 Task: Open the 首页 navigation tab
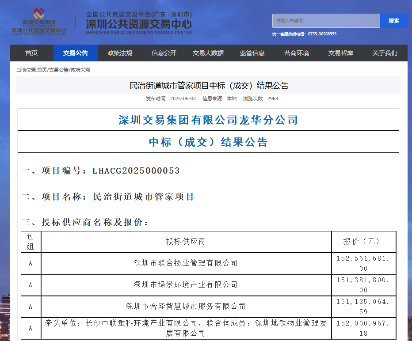pyautogui.click(x=31, y=53)
